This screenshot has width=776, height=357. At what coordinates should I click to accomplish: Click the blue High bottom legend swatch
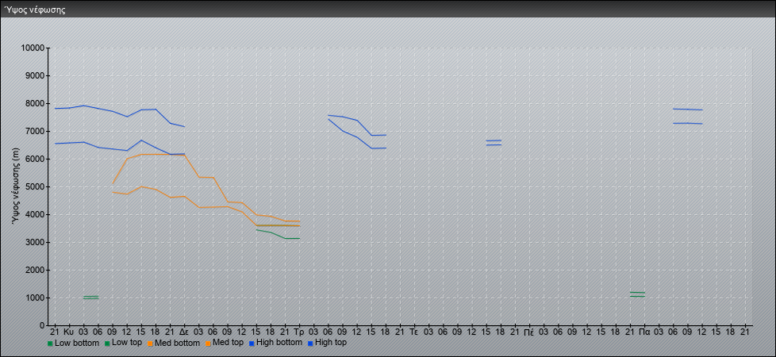(x=252, y=344)
